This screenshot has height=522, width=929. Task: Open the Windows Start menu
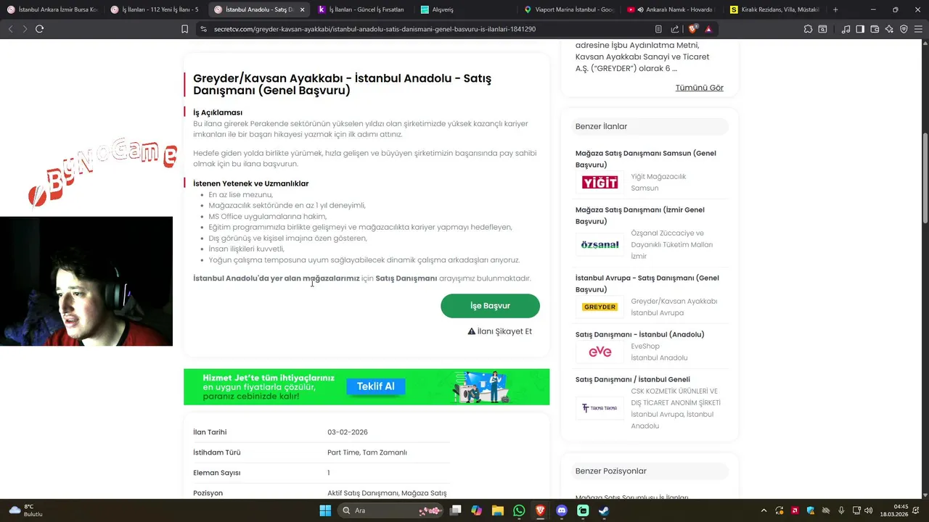325,510
